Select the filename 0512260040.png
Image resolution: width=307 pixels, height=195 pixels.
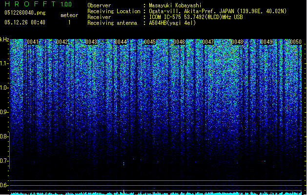[x=25, y=13]
